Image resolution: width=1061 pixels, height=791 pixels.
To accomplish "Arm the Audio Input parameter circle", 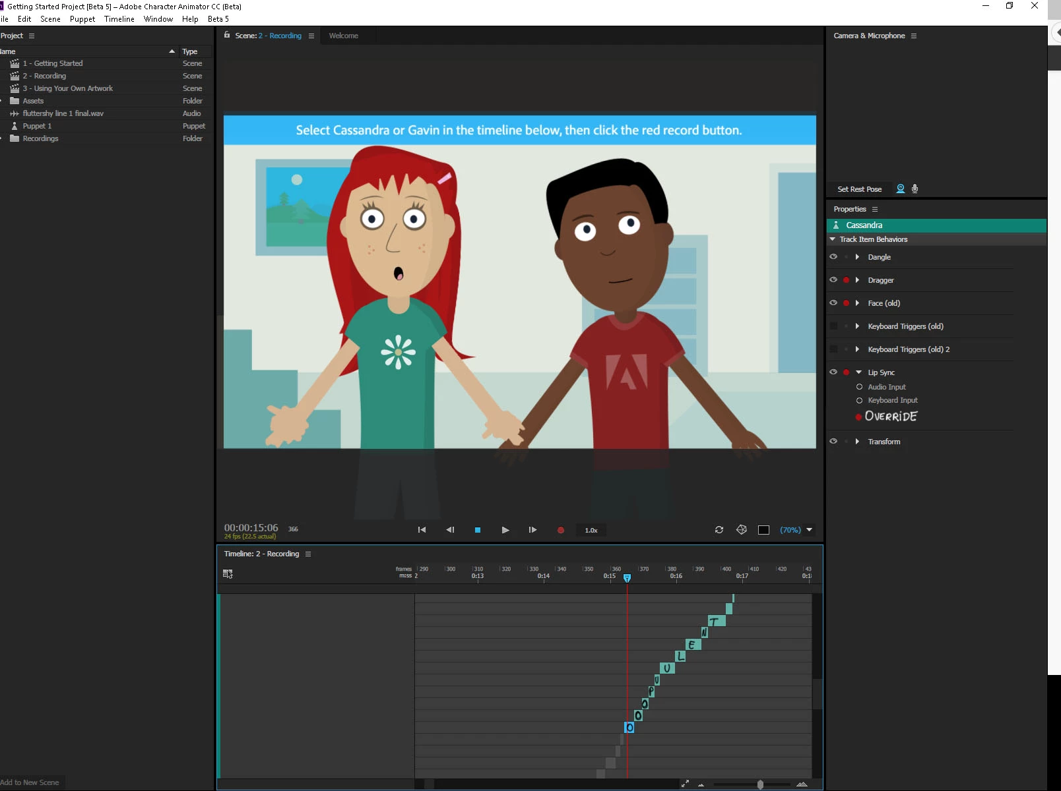I will point(859,387).
